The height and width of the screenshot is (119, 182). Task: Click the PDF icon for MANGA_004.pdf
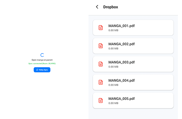click(101, 82)
